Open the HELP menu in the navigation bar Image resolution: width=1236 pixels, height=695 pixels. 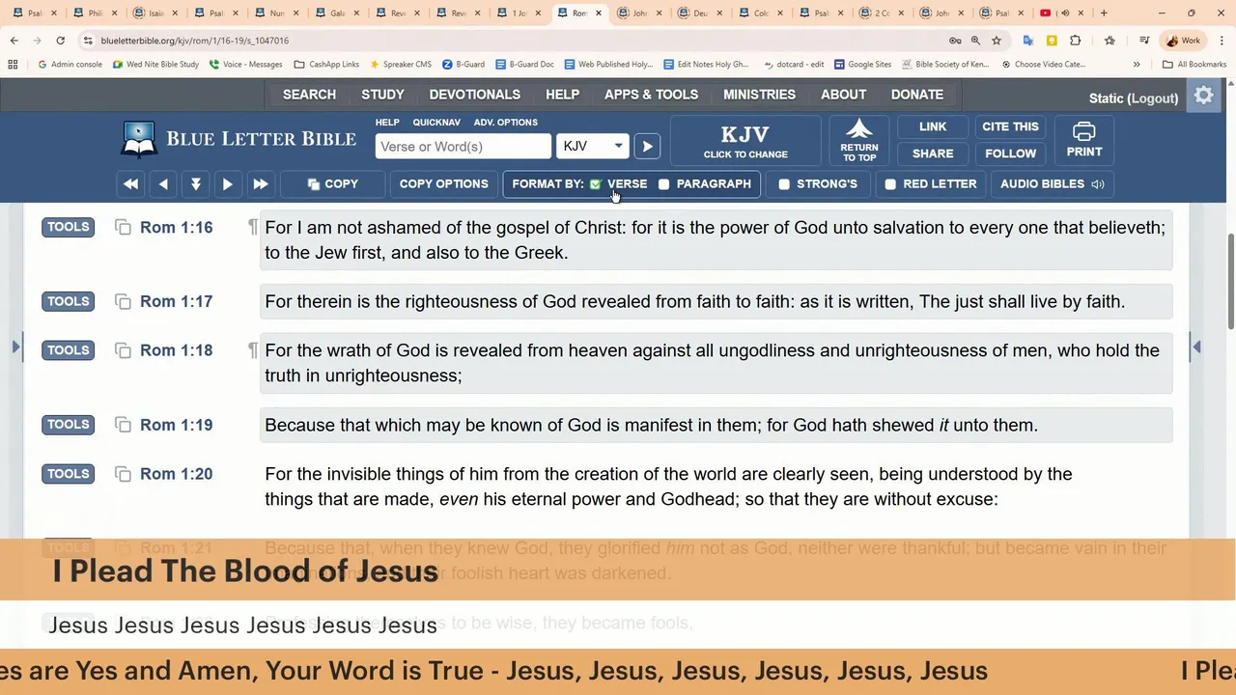562,95
